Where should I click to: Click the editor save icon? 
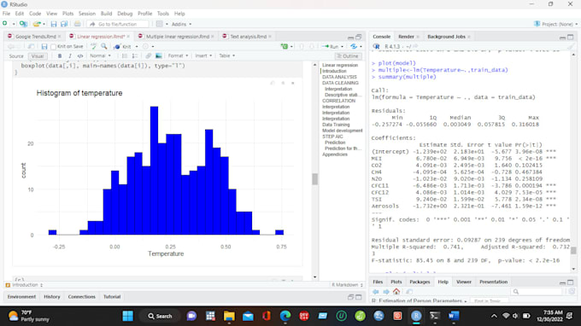pos(44,47)
